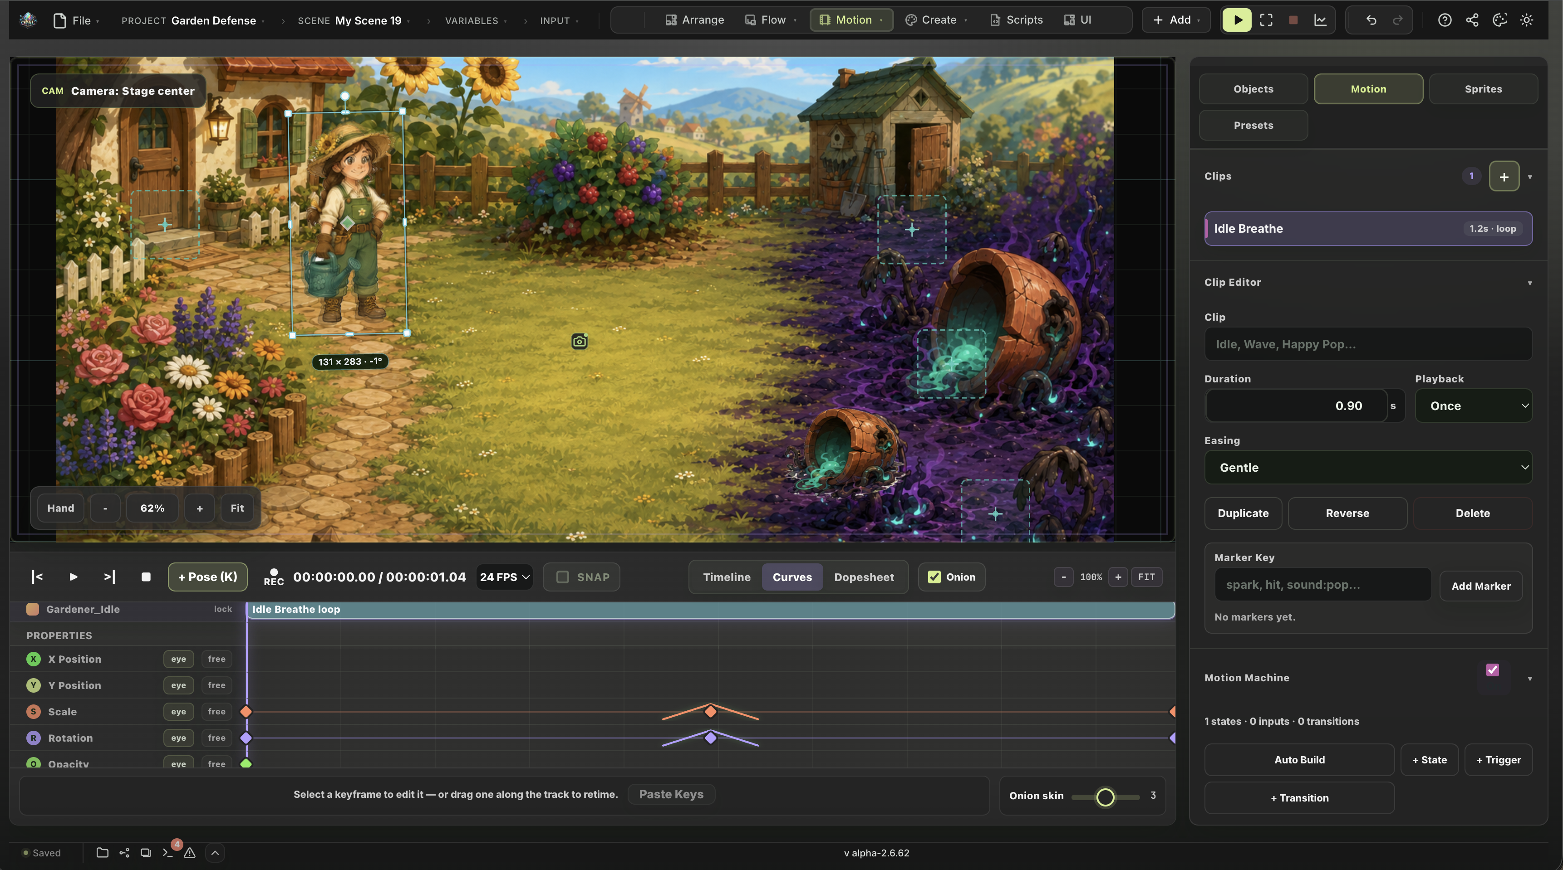Undo the last action
This screenshot has width=1563, height=870.
tap(1371, 20)
